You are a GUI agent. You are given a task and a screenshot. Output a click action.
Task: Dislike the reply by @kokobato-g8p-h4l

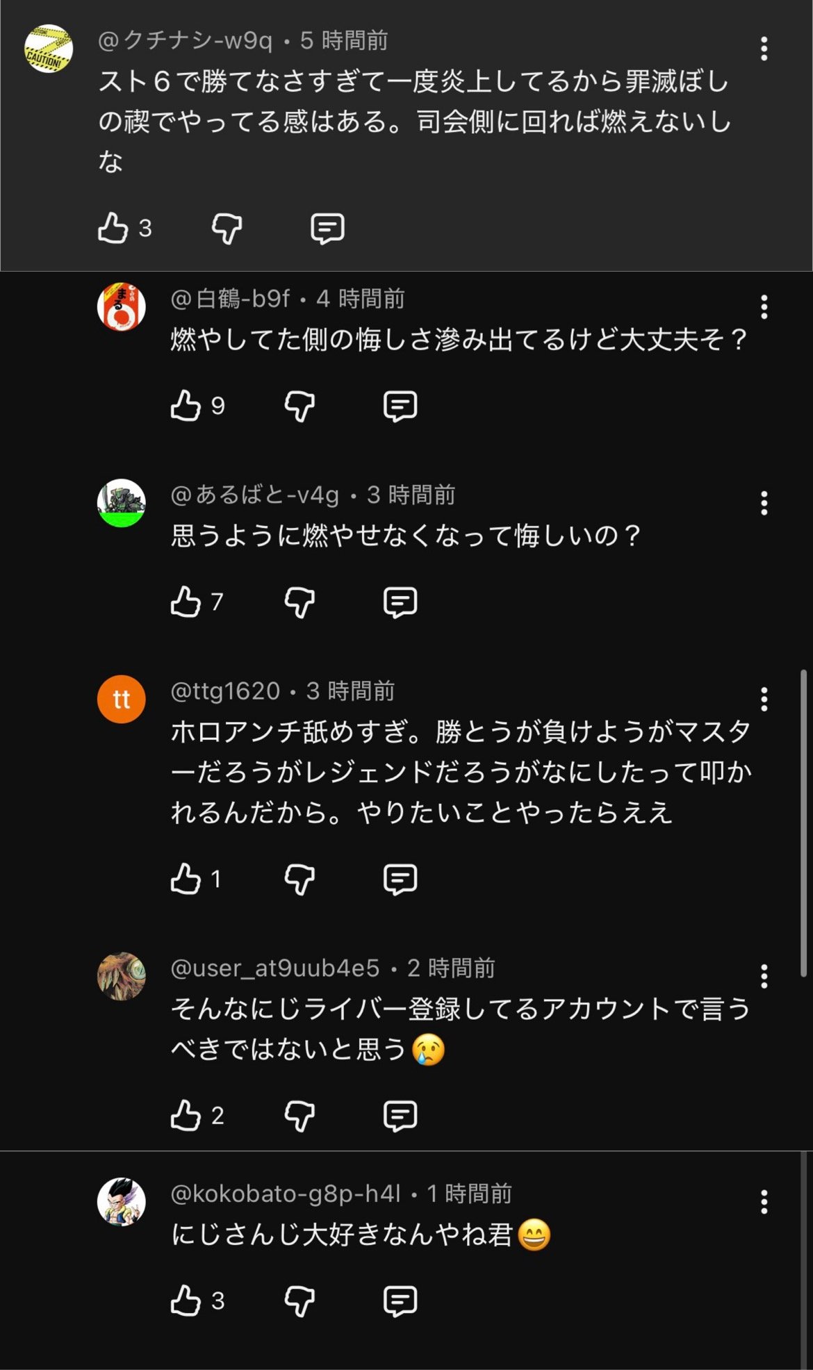coord(299,1301)
